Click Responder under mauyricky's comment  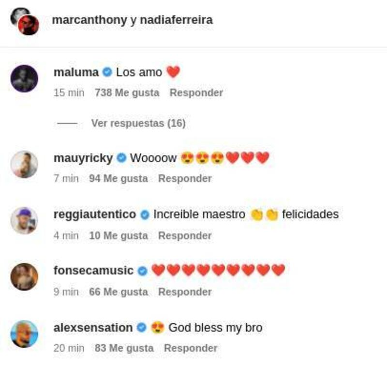[185, 179]
